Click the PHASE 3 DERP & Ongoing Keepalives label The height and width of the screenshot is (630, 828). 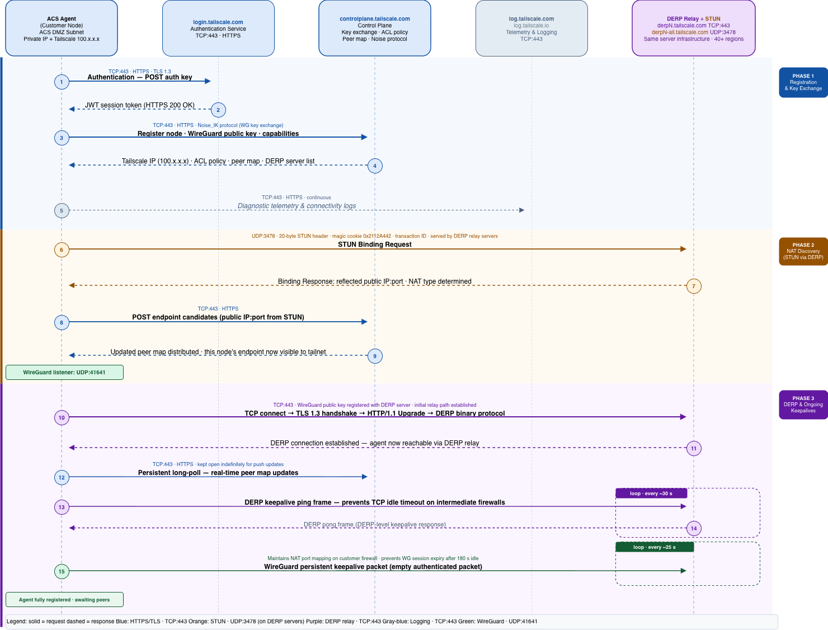803,405
